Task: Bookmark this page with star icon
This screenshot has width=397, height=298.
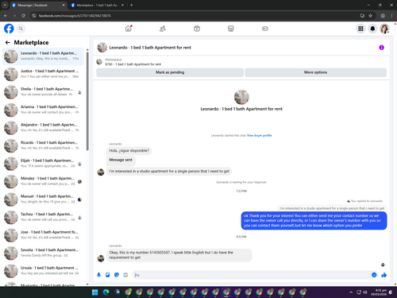Action: click(x=370, y=16)
